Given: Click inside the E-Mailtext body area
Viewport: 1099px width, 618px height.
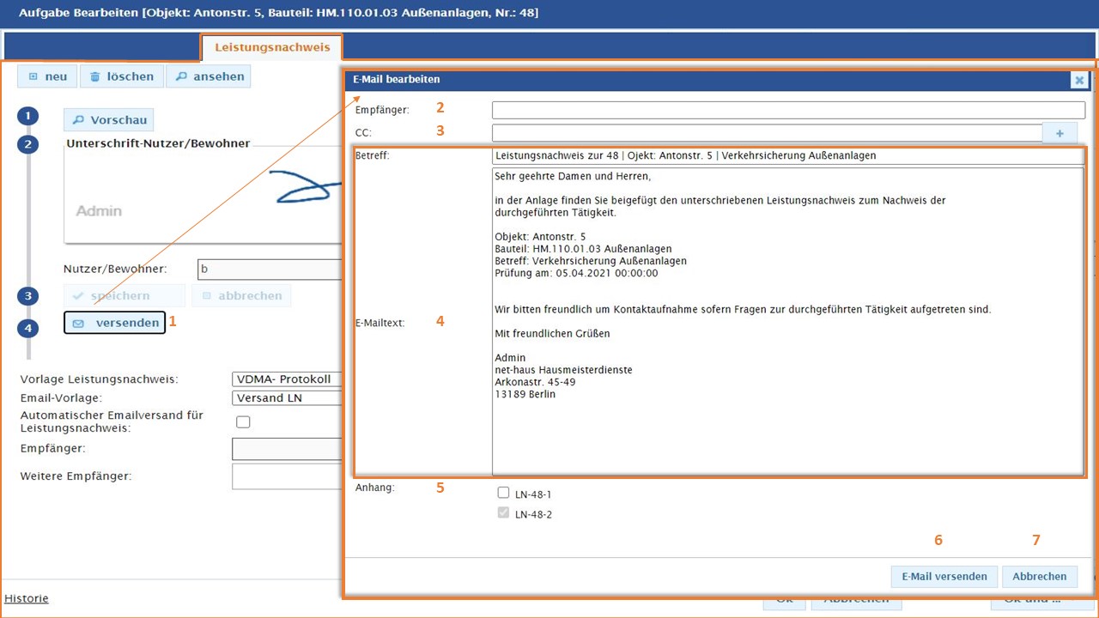Looking at the screenshot, I should tap(788, 321).
